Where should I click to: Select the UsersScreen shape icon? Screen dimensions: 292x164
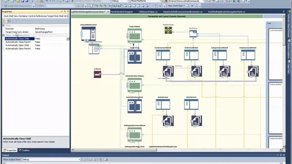pos(191,104)
